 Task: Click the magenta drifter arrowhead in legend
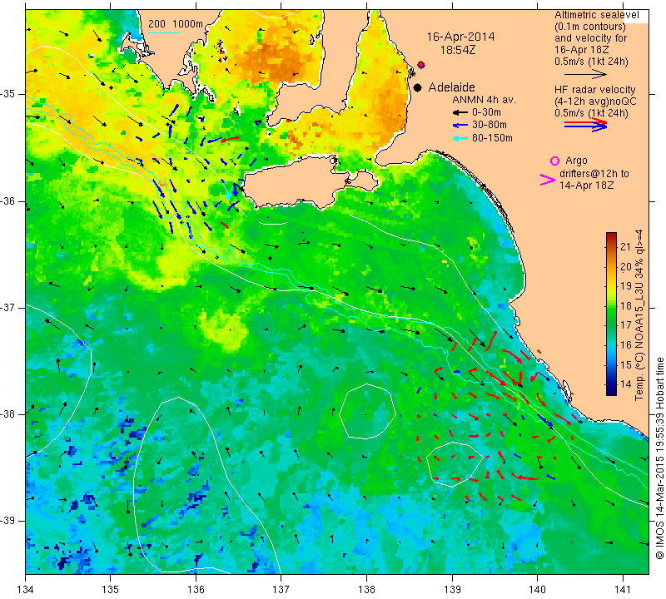pyautogui.click(x=548, y=180)
